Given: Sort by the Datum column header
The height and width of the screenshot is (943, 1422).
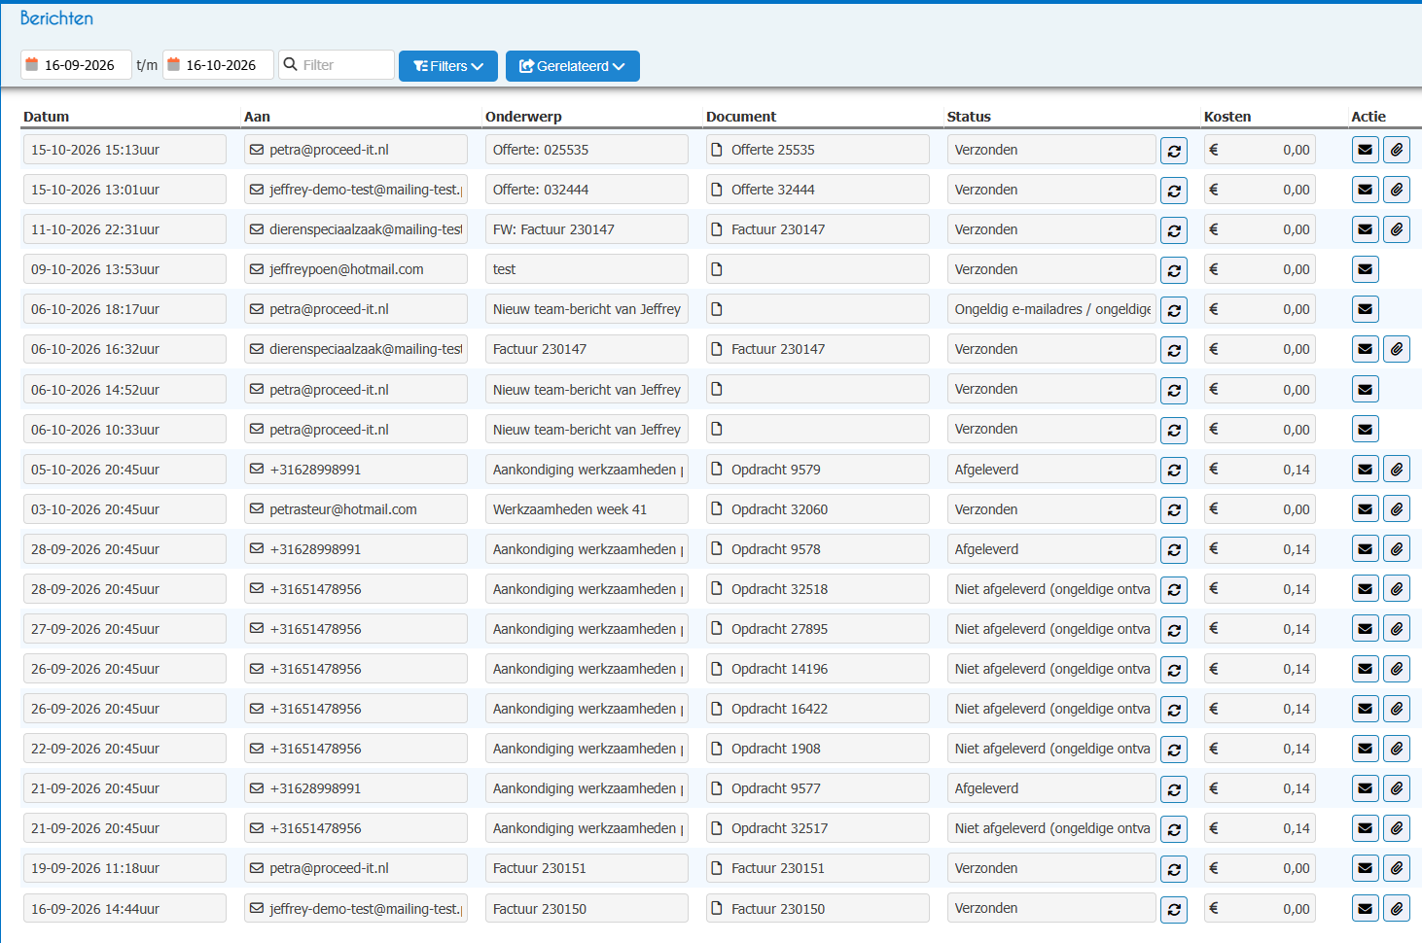Looking at the screenshot, I should (x=47, y=117).
